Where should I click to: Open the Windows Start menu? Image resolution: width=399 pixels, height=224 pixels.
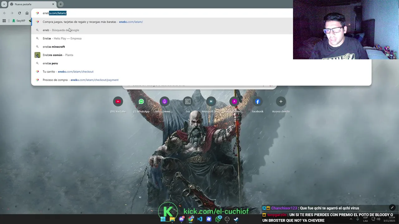click(163, 219)
